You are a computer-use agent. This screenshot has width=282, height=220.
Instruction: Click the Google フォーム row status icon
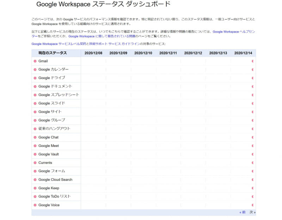[35, 171]
